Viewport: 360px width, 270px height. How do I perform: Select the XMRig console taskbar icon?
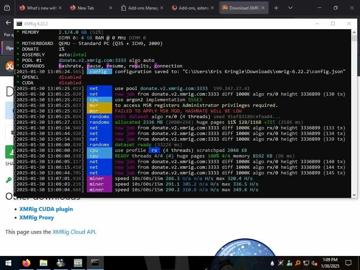click(x=95, y=263)
